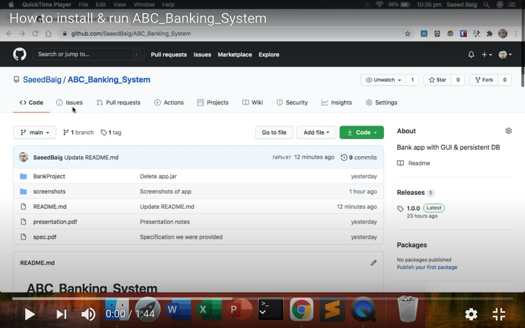Edit About details gear icon
Image resolution: width=525 pixels, height=328 pixels.
[509, 131]
